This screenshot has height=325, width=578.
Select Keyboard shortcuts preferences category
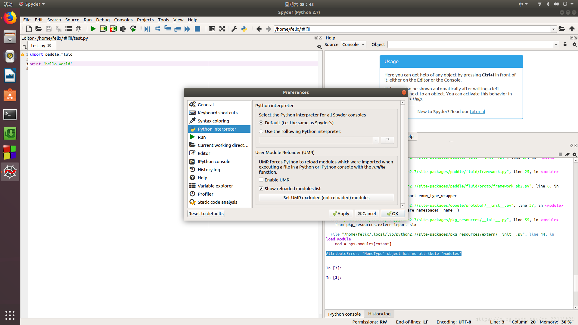click(219, 113)
